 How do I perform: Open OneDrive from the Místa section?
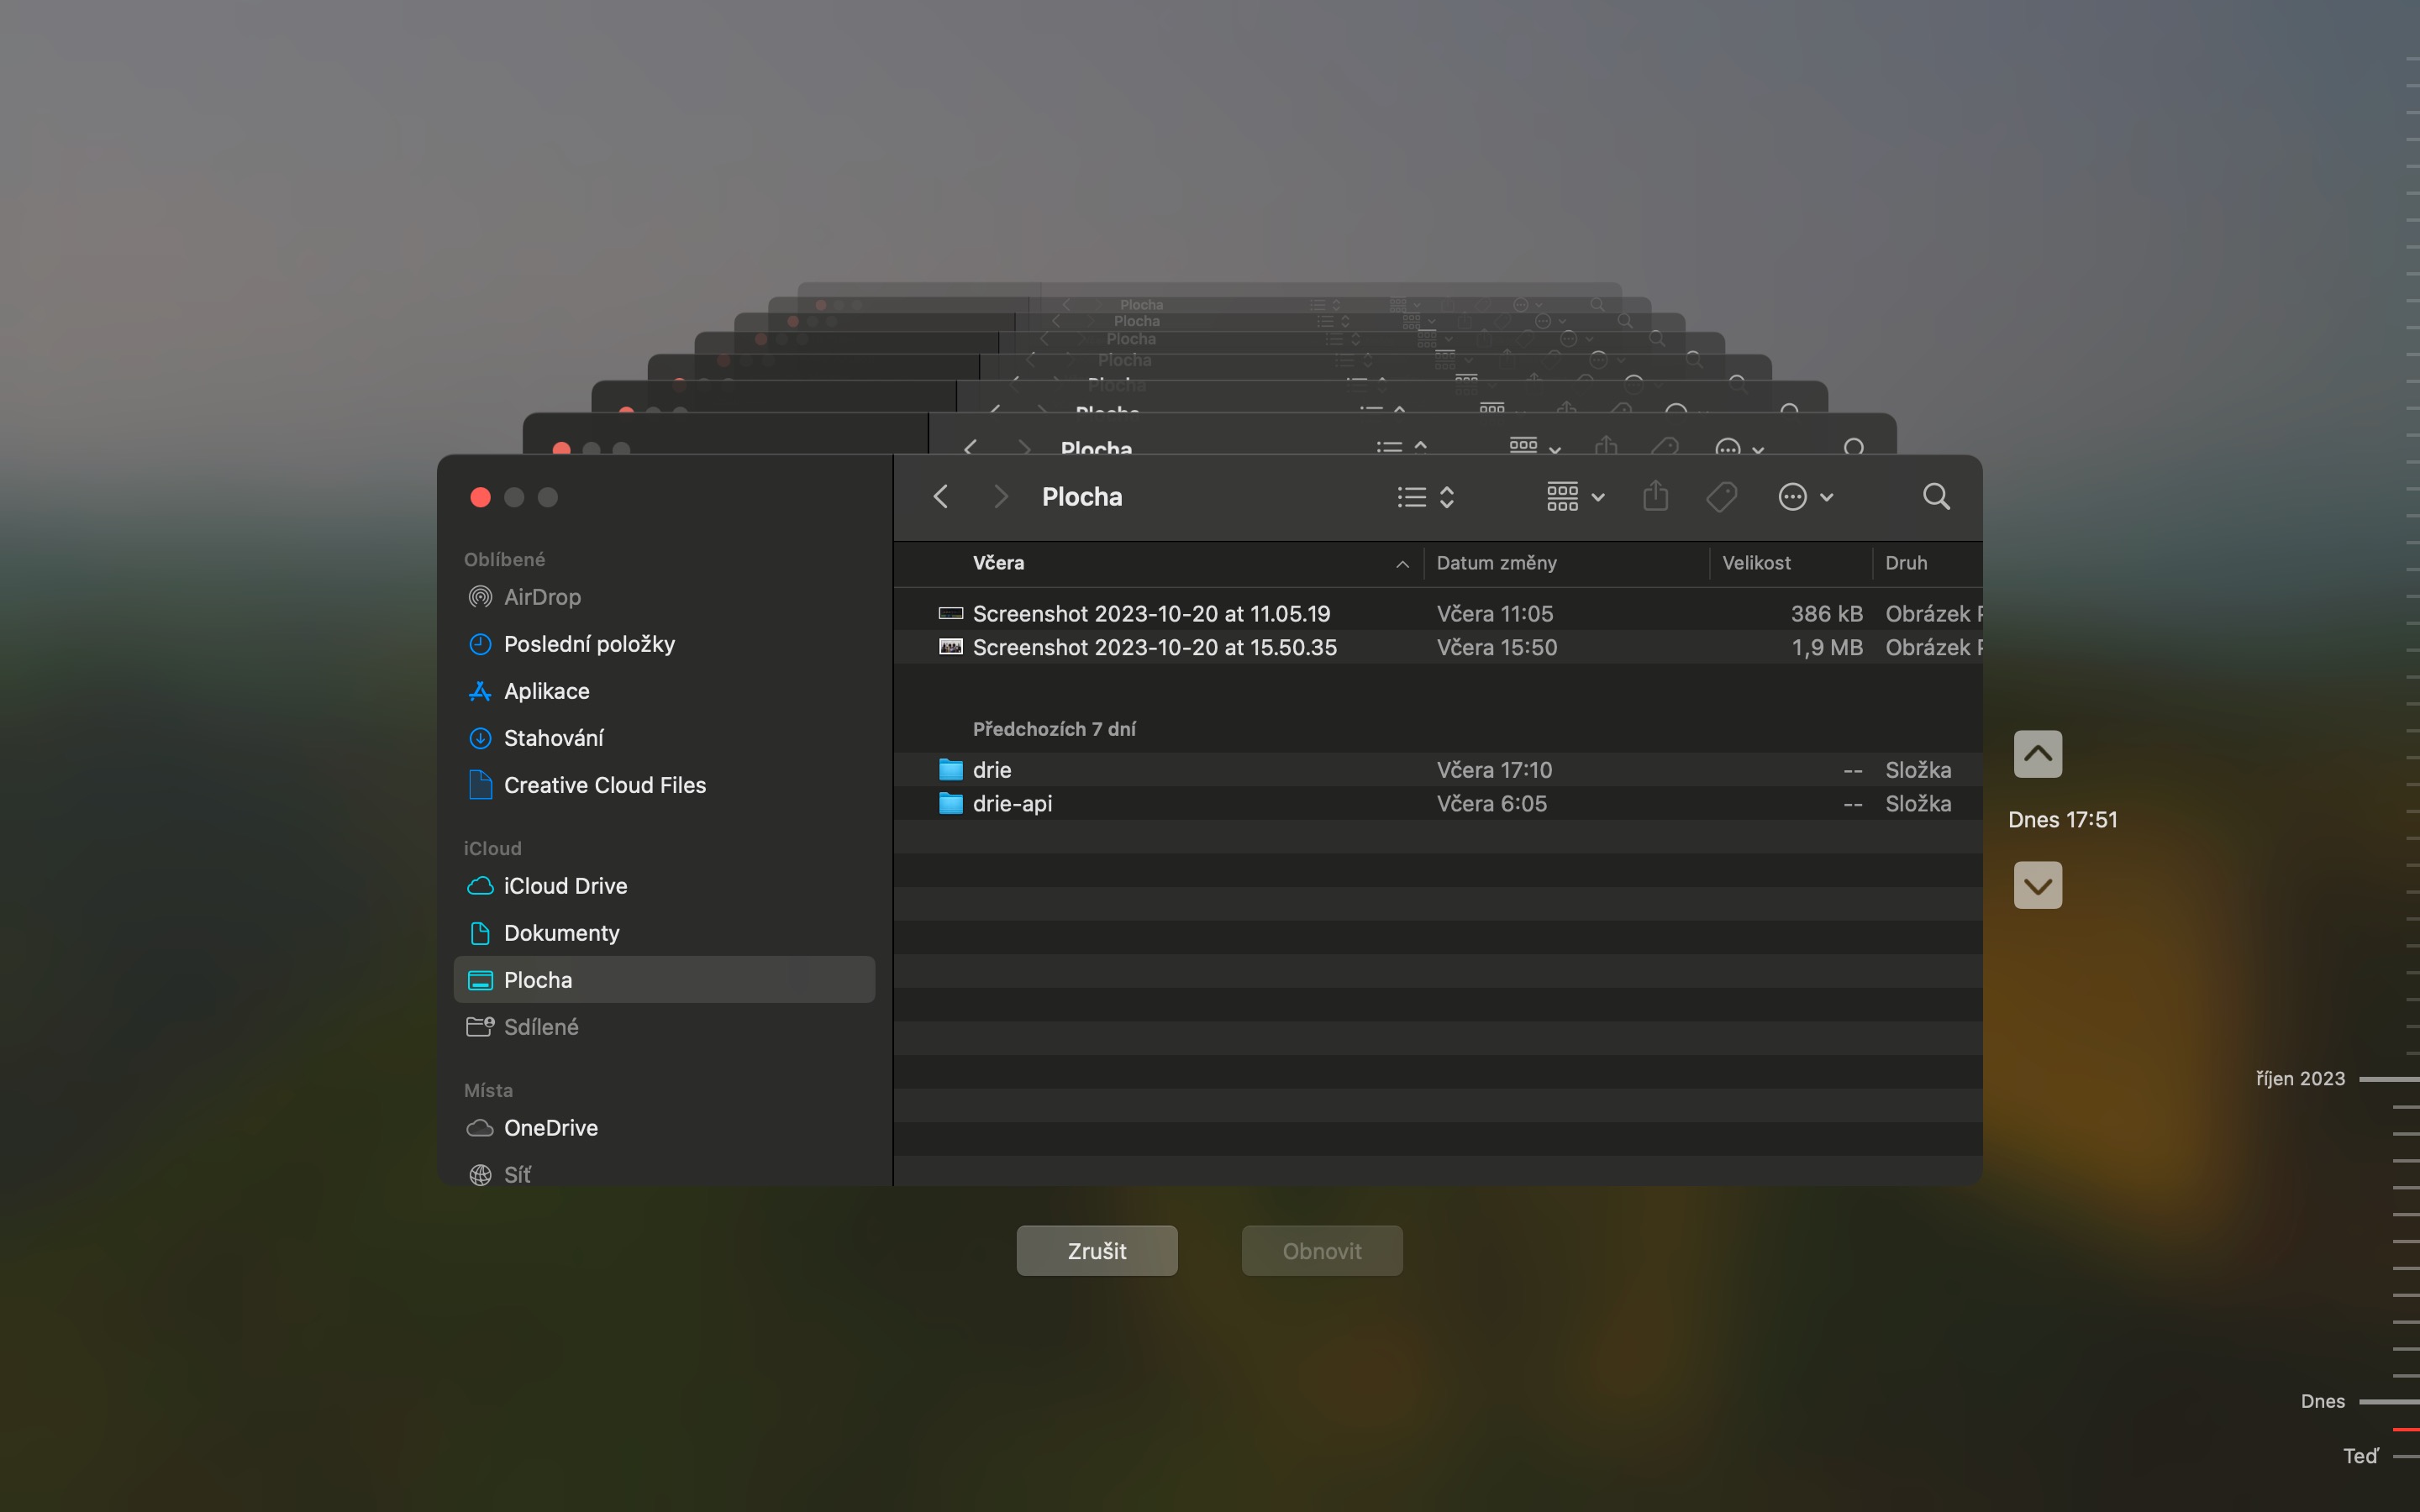click(x=551, y=1127)
